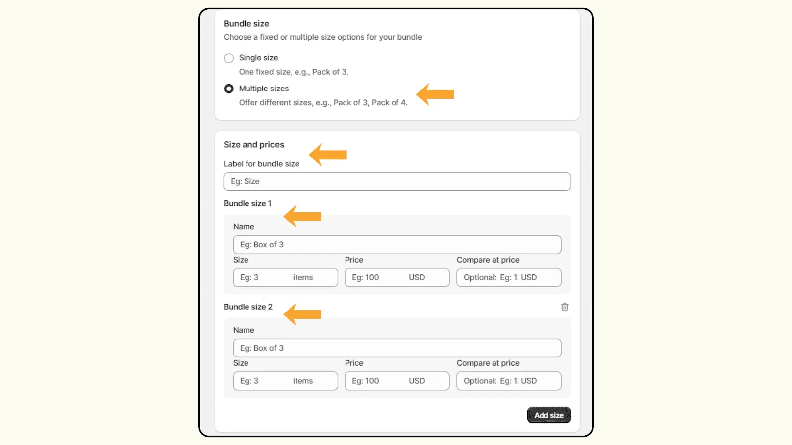Viewport: 792px width, 445px height.
Task: Click the Add size button
Action: click(x=548, y=415)
